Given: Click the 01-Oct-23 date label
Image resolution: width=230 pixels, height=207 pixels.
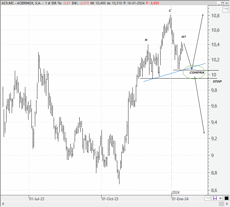Looking at the screenshot, I should tap(110, 199).
